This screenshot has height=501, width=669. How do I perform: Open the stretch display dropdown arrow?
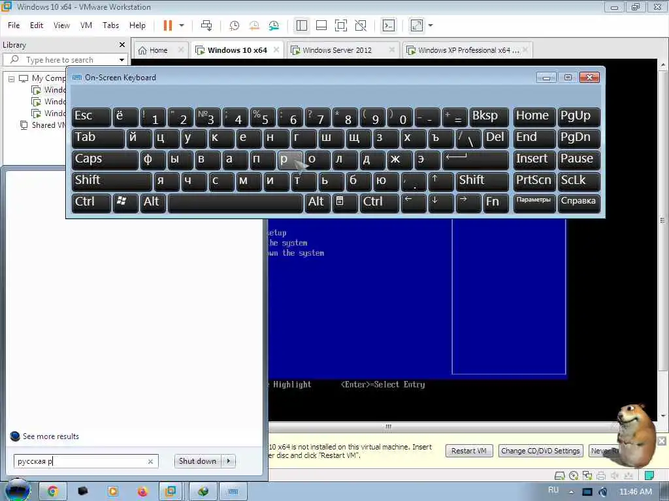(431, 25)
